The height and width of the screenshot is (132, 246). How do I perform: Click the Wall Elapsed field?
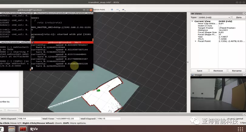click(109, 119)
